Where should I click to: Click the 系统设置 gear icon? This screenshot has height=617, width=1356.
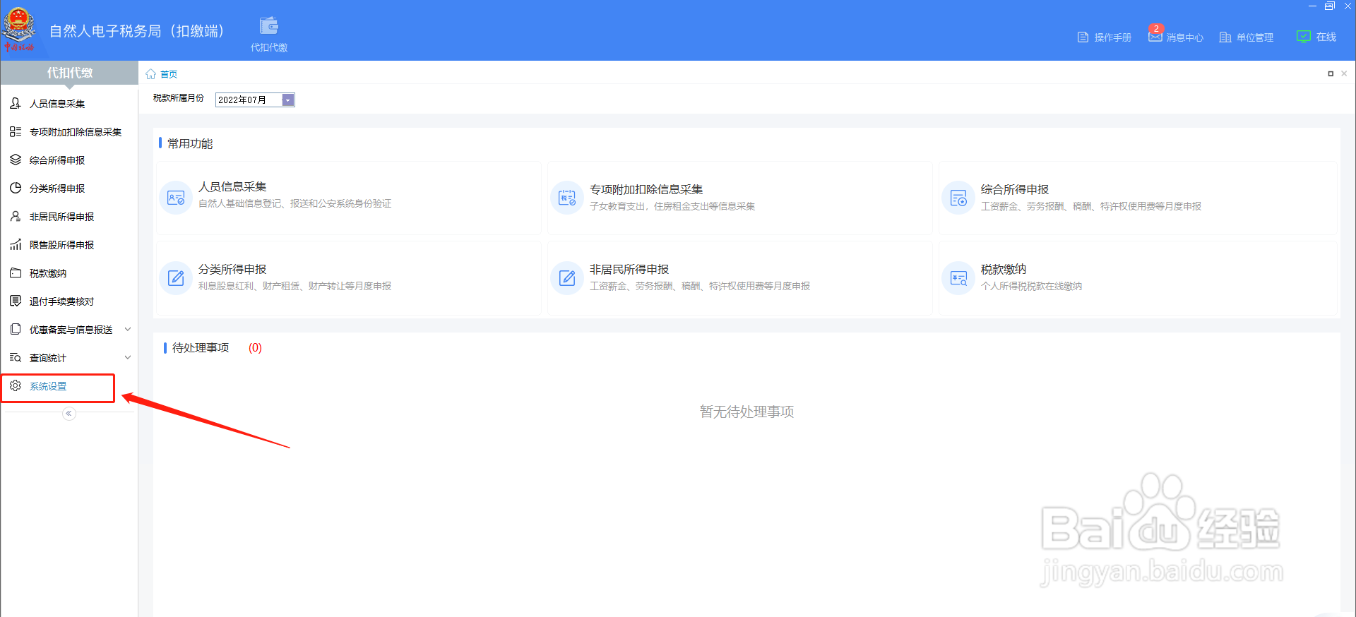point(16,386)
